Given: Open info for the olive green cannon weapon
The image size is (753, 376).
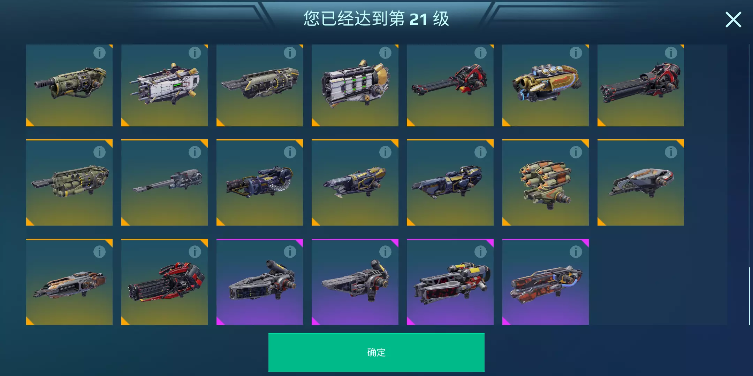Looking at the screenshot, I should click(99, 53).
